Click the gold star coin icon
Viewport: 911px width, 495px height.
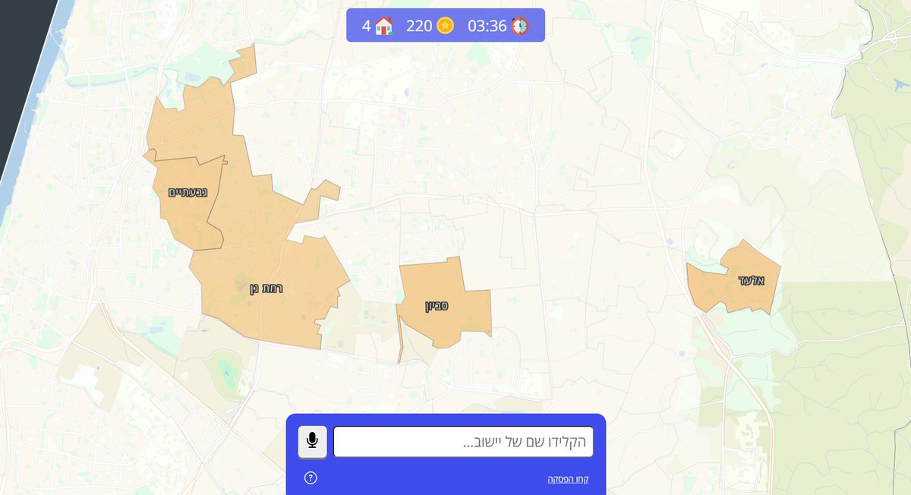coord(446,26)
